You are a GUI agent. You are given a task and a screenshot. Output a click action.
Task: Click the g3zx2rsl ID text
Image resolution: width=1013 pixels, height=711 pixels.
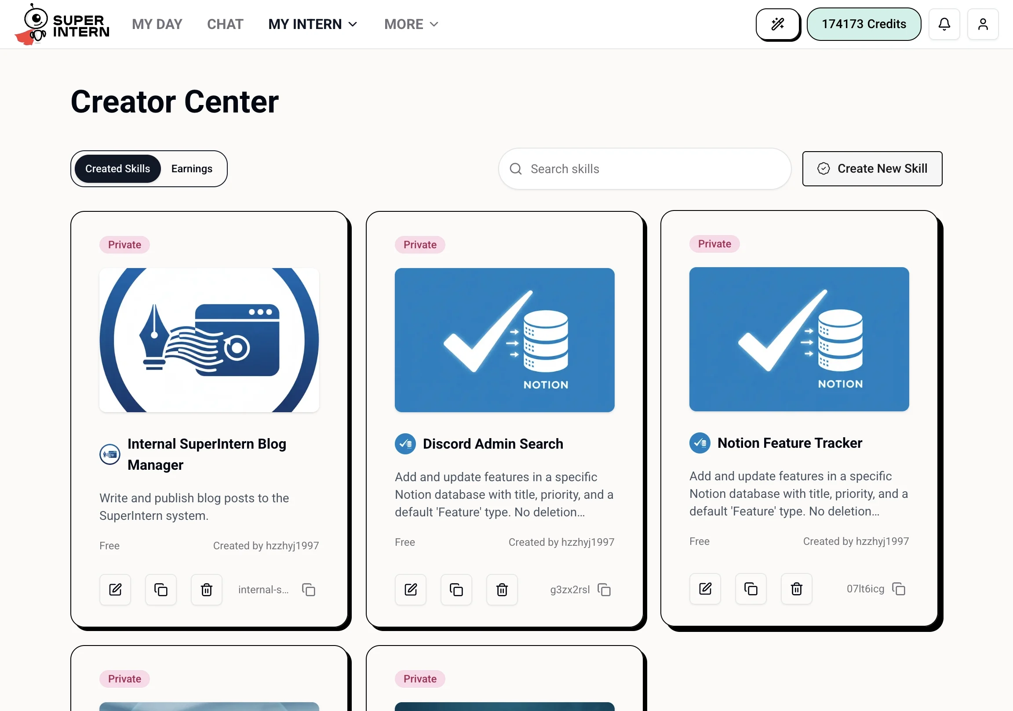pos(570,590)
